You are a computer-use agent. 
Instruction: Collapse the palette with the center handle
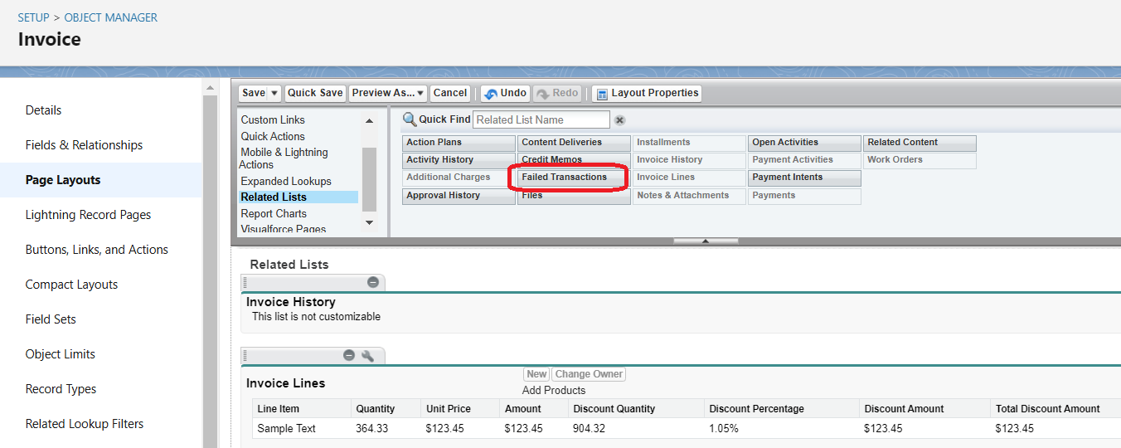pyautogui.click(x=706, y=241)
